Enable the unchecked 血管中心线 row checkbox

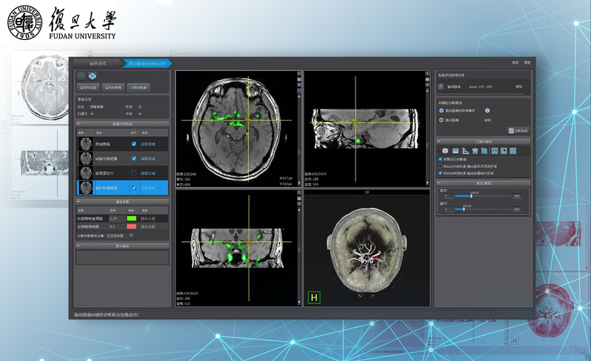click(133, 173)
